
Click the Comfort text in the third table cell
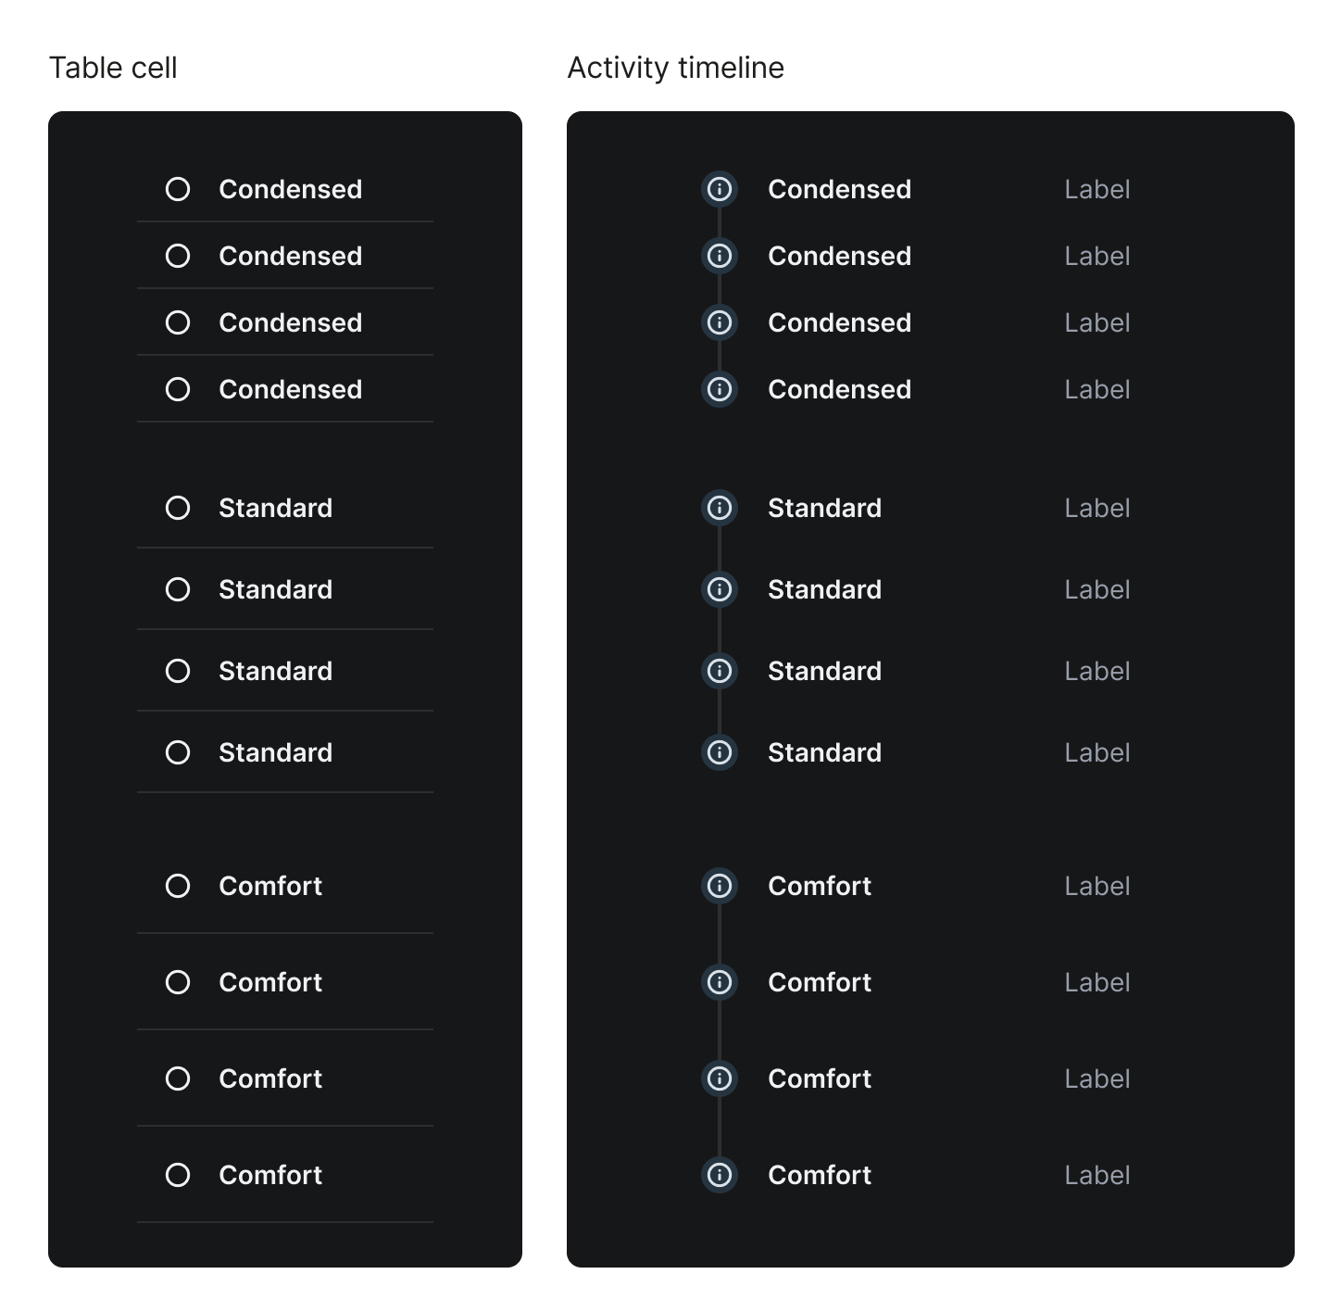click(269, 1079)
